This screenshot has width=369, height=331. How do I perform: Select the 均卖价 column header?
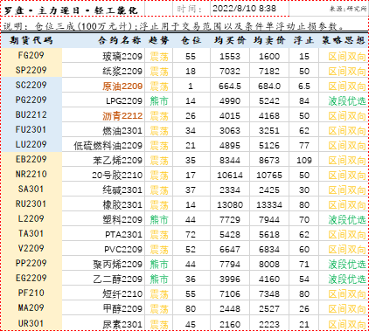click(x=269, y=40)
